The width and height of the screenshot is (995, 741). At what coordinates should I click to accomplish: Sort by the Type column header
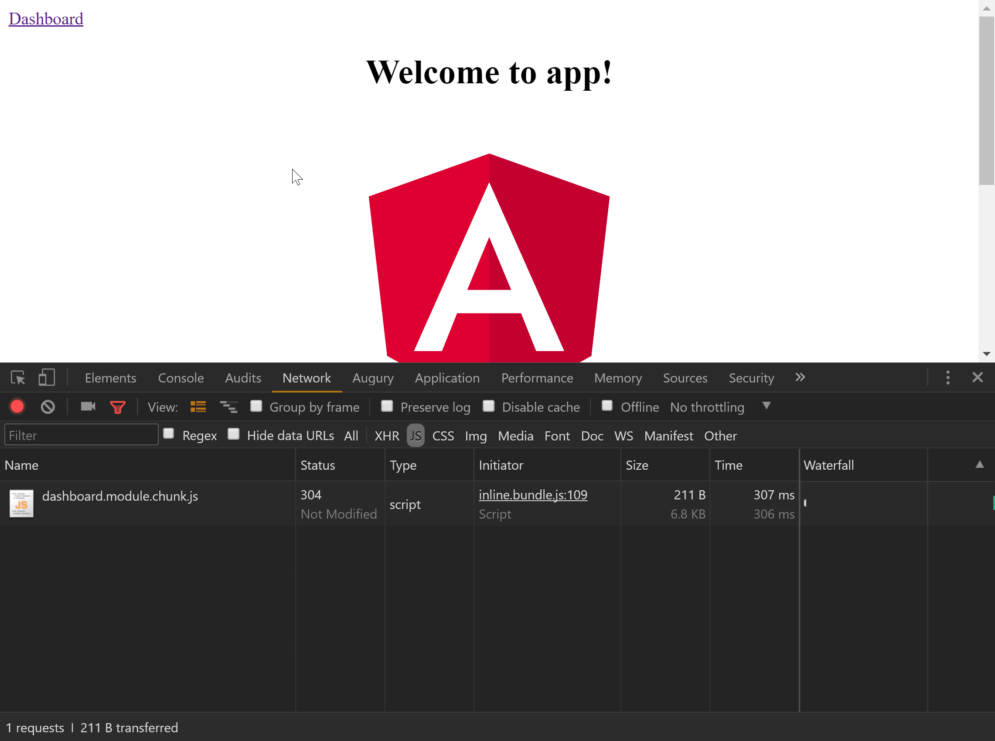[x=429, y=465]
